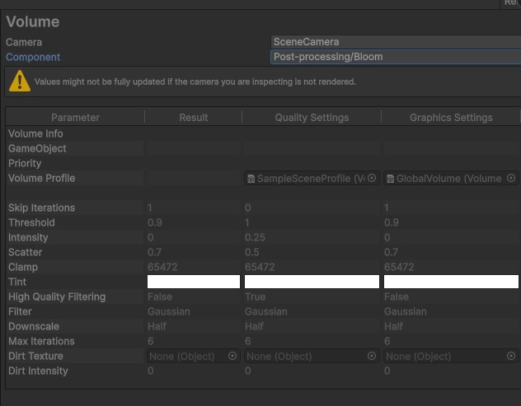
Task: Click the Scatter parameter label
Action: coord(26,252)
